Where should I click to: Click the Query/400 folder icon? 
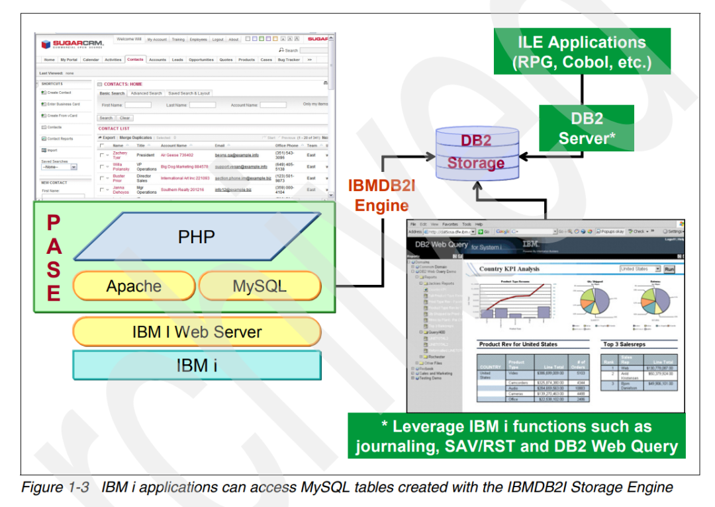425,332
